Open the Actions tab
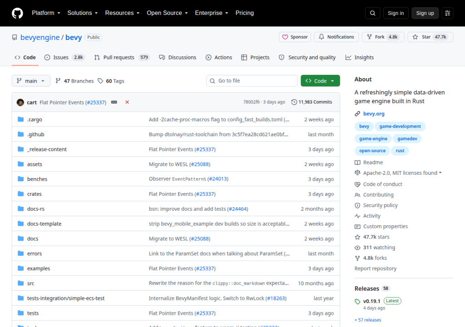This screenshot has height=327, width=465. coord(219,57)
